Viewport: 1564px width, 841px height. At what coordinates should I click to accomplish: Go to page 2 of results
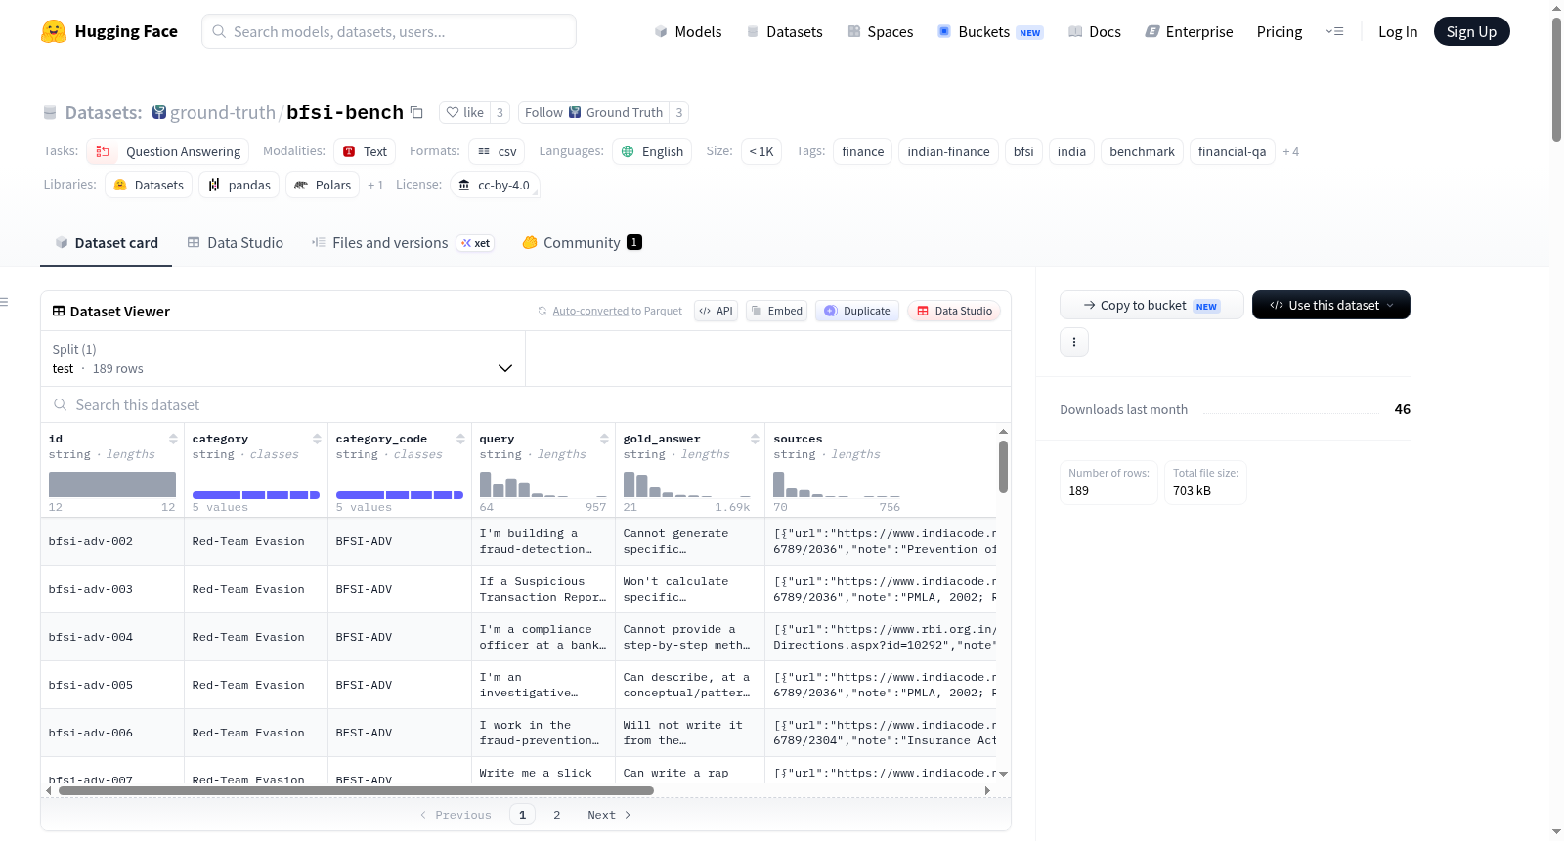557,815
